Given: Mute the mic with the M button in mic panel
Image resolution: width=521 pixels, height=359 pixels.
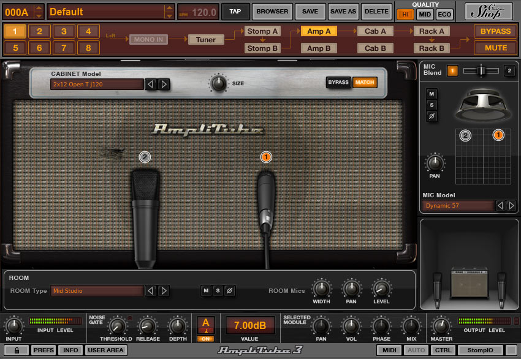Looking at the screenshot, I should click(x=432, y=94).
